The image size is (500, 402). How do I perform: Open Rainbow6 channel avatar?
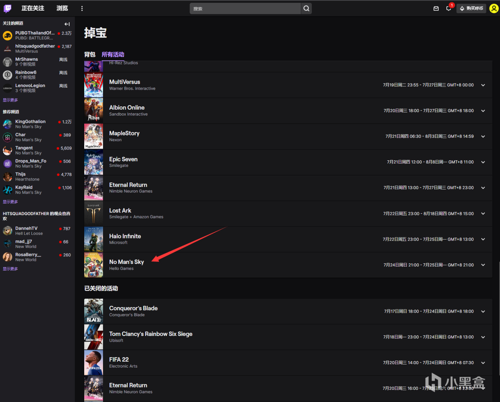pos(8,75)
